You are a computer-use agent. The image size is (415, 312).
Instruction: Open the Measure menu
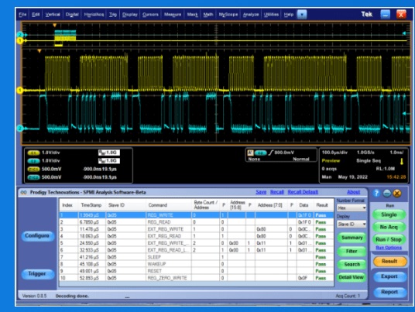173,15
